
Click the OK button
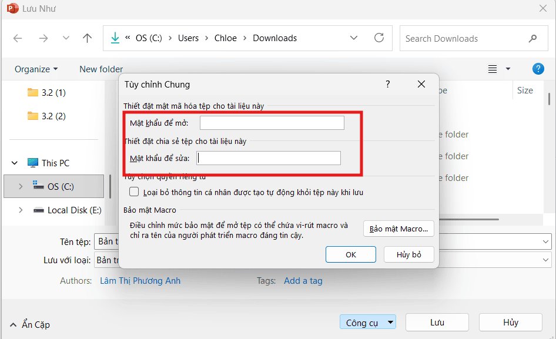pos(350,254)
